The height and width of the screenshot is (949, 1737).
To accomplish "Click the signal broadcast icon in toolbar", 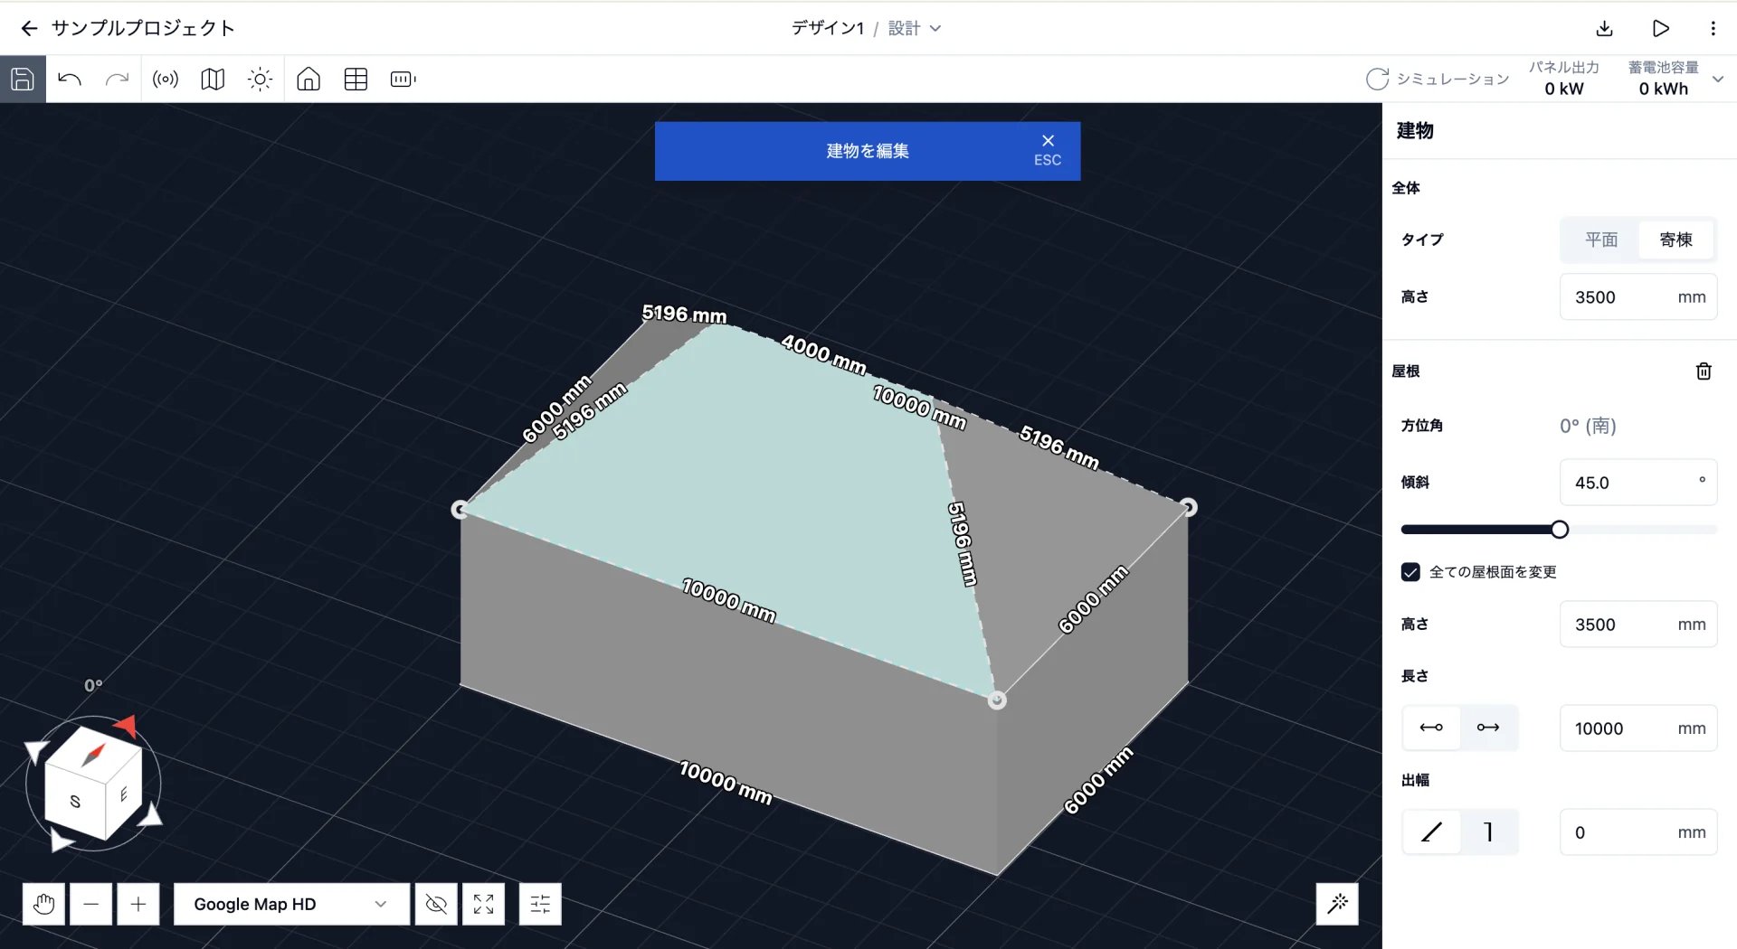I will (x=166, y=79).
